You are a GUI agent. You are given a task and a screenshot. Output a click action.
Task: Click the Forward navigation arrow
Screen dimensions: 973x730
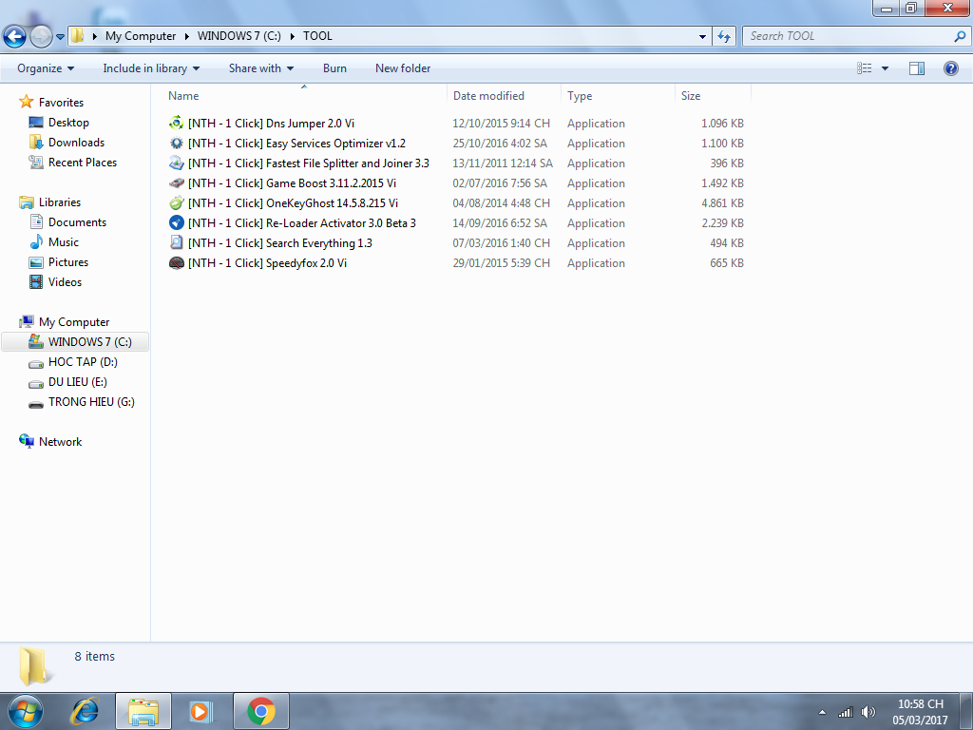pos(41,37)
